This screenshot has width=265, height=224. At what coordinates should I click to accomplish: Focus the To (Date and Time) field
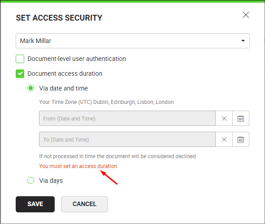click(x=127, y=139)
